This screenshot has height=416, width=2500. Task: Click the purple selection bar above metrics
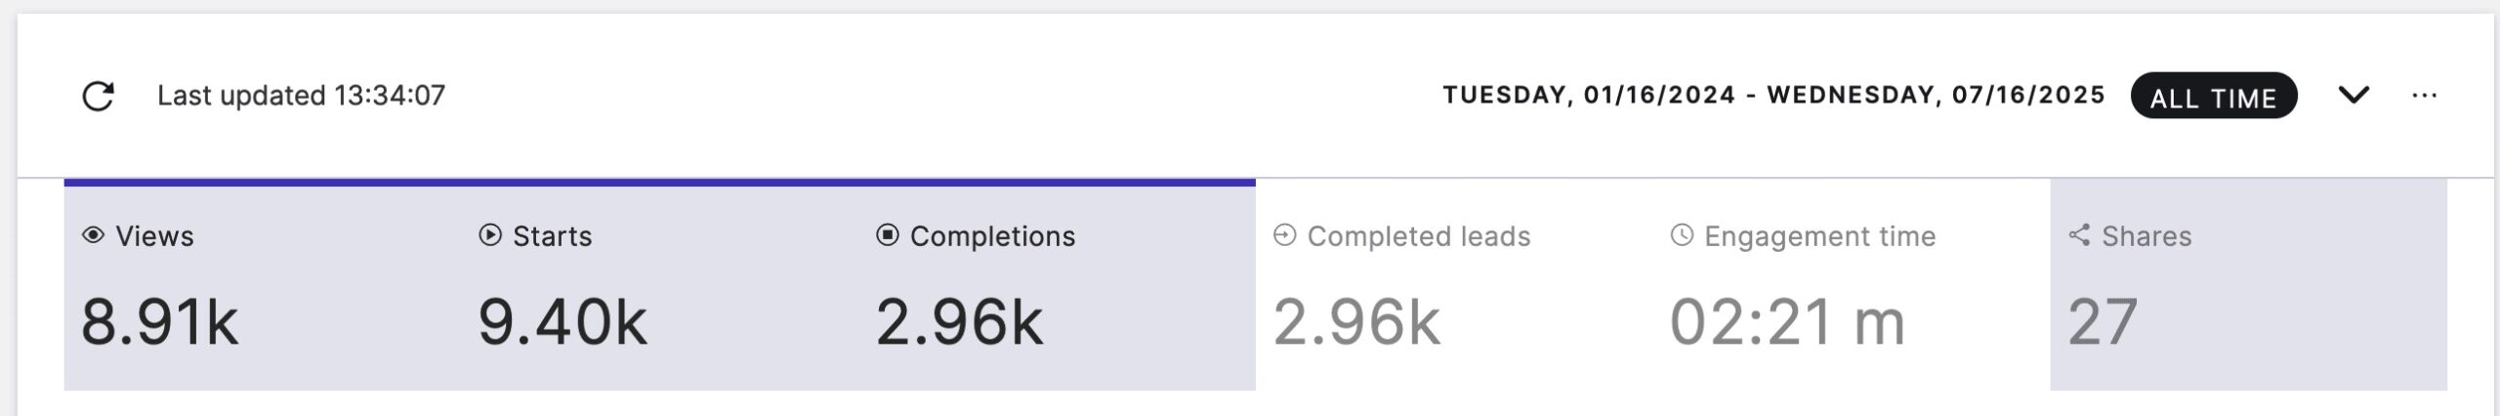[659, 183]
